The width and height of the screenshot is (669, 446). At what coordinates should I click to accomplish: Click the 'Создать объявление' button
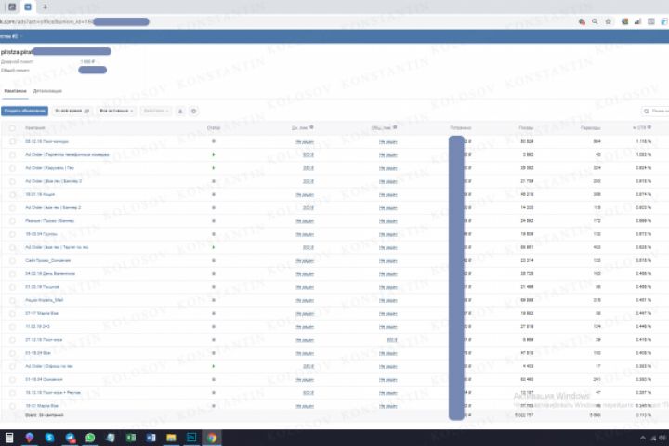point(24,111)
